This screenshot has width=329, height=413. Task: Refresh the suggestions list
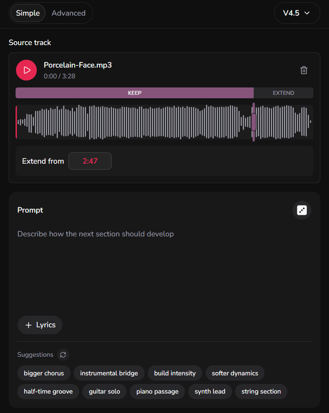coord(63,355)
